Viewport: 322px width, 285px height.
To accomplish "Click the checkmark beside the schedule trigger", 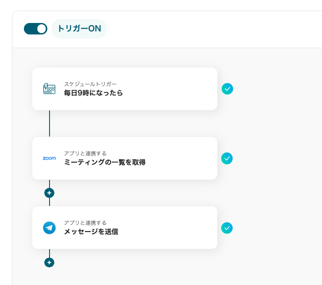I will point(227,89).
